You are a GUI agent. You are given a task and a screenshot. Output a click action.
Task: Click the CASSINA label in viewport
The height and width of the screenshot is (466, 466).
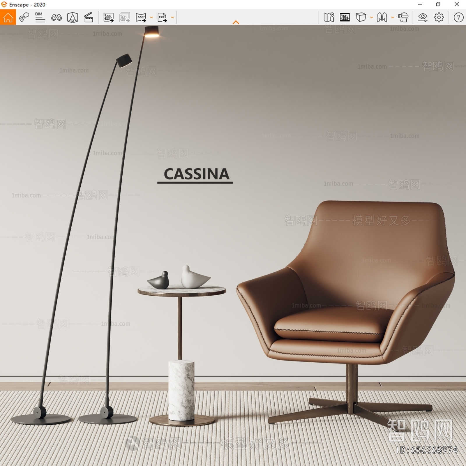196,174
